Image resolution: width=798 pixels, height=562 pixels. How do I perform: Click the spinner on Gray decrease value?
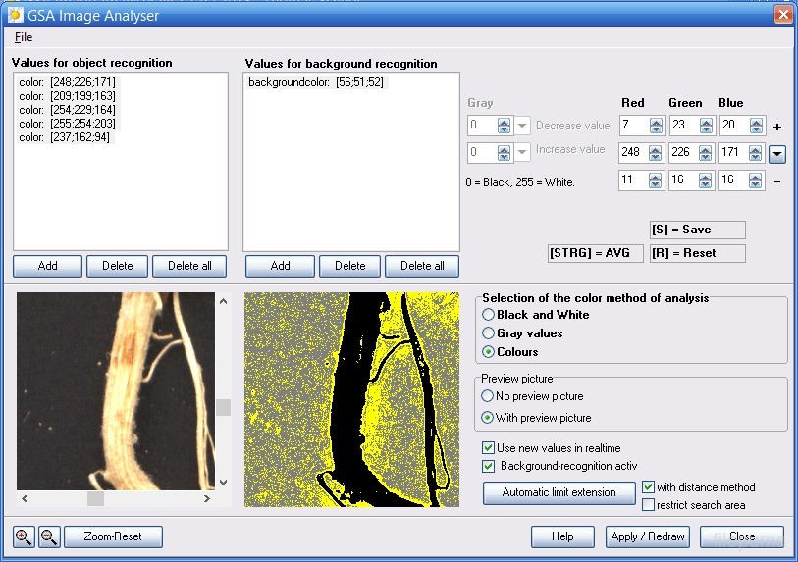point(504,127)
